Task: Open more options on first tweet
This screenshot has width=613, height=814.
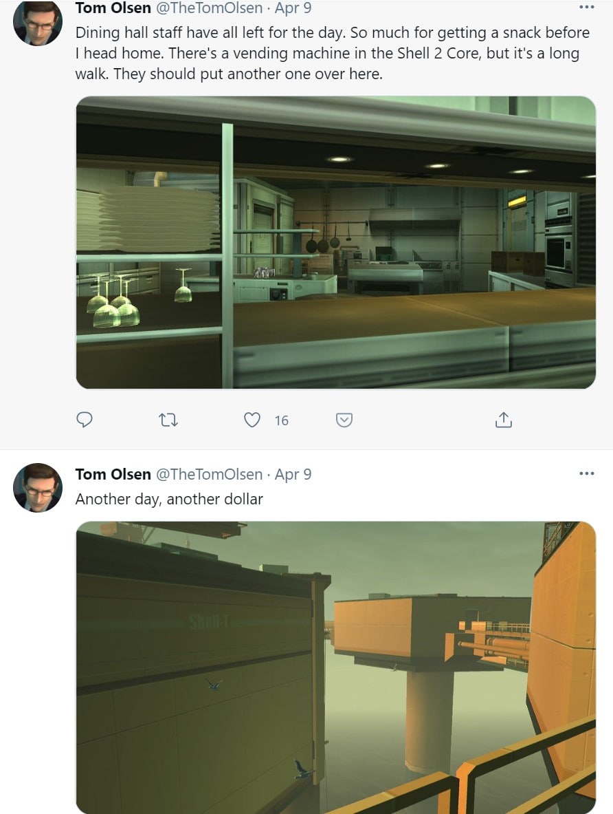Action: (x=587, y=8)
